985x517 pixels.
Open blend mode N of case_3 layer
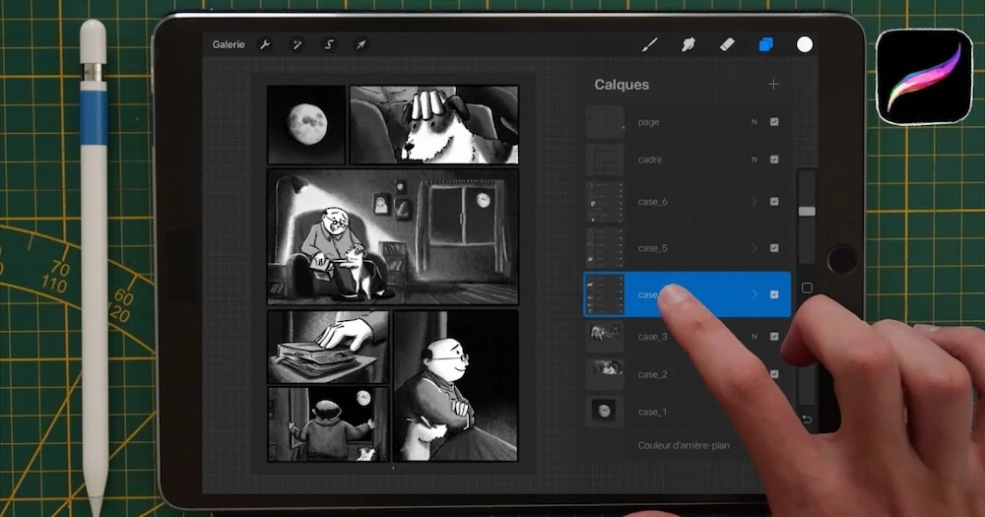(x=755, y=337)
